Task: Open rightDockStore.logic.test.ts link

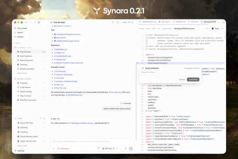Action: click(x=67, y=41)
